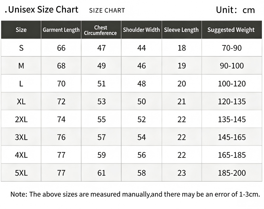The height and width of the screenshot is (209, 264).
Task: Select the 2XL size row label
Action: click(x=21, y=119)
